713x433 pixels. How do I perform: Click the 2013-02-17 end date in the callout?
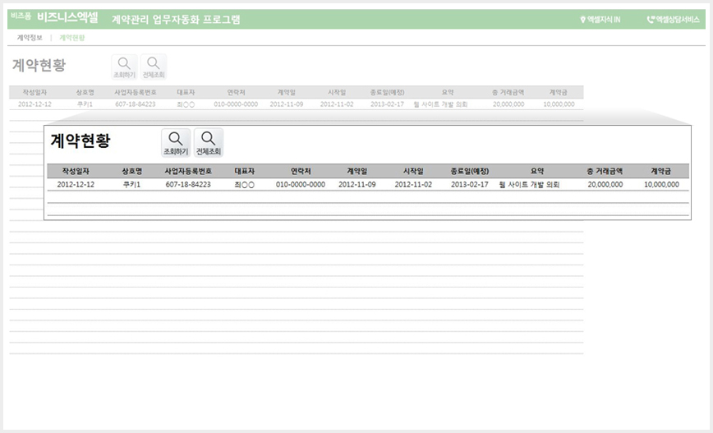(470, 184)
